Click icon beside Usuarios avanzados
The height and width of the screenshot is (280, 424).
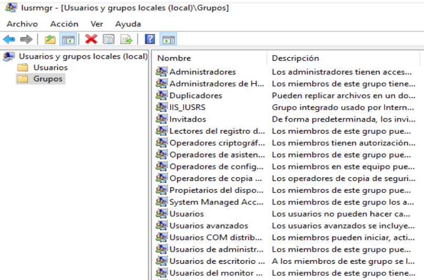[161, 225]
